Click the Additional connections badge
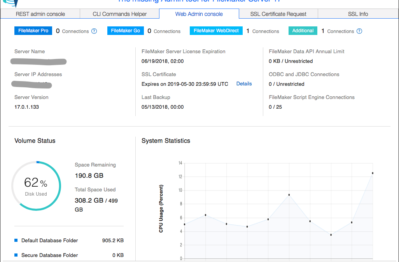Screen dimensions: 399x262 303,31
